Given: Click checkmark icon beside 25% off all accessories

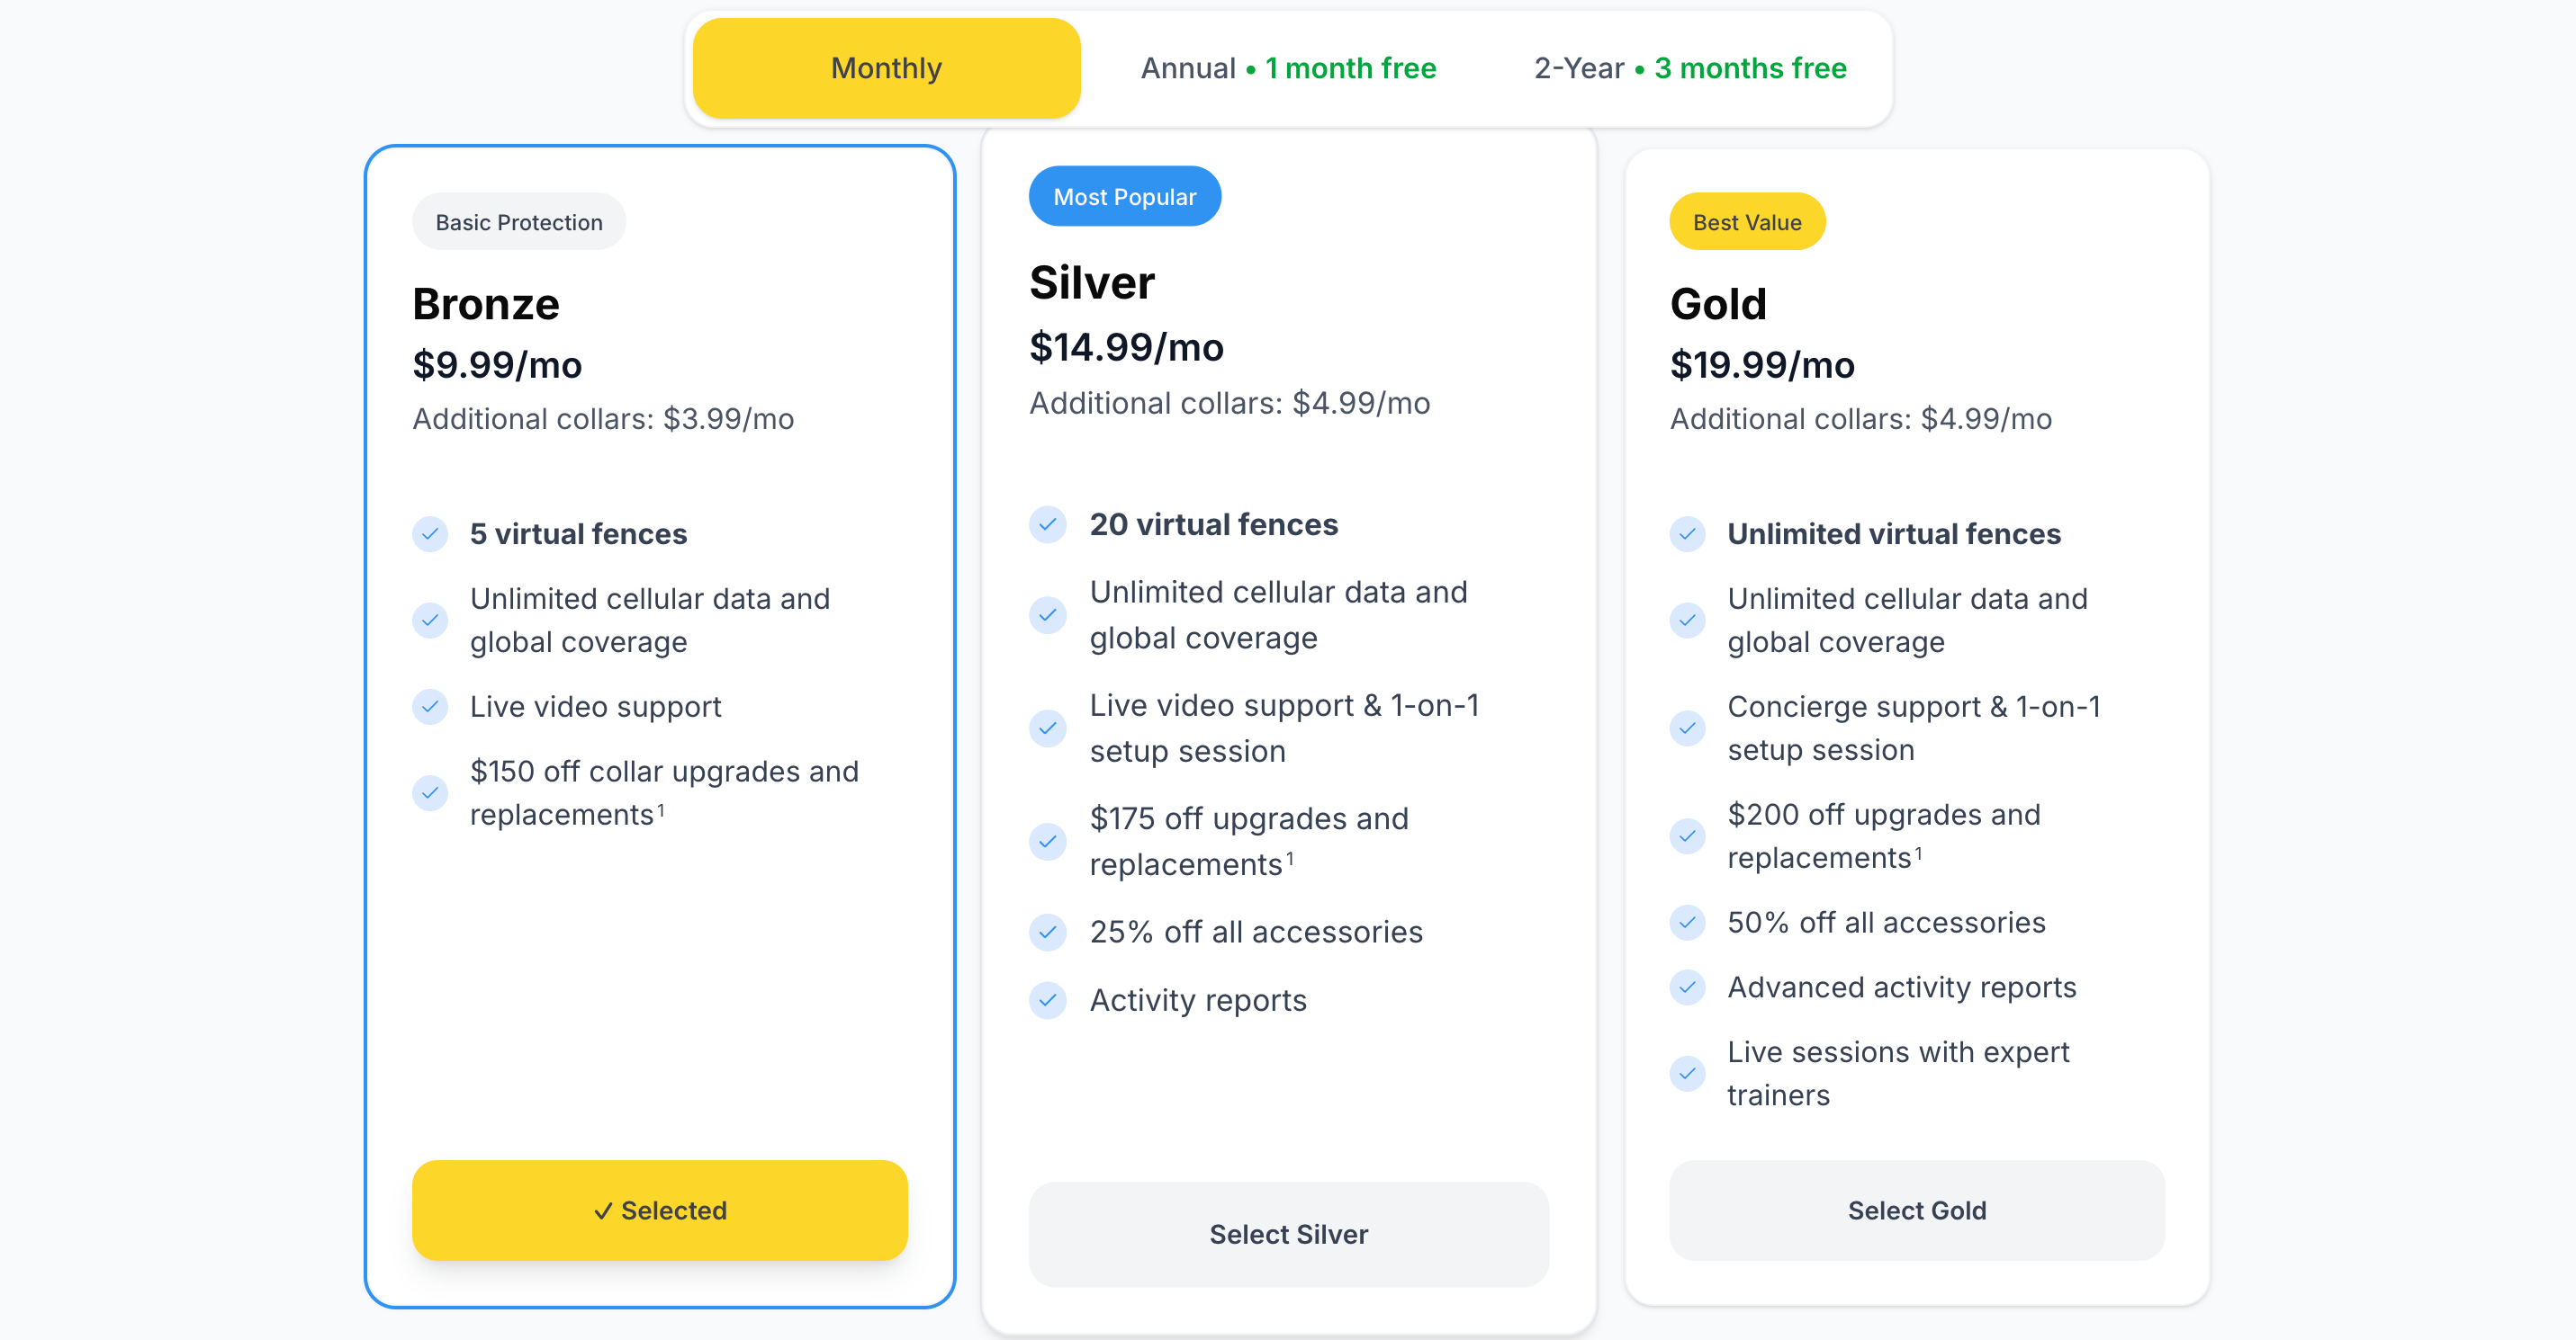Looking at the screenshot, I should (x=1047, y=932).
